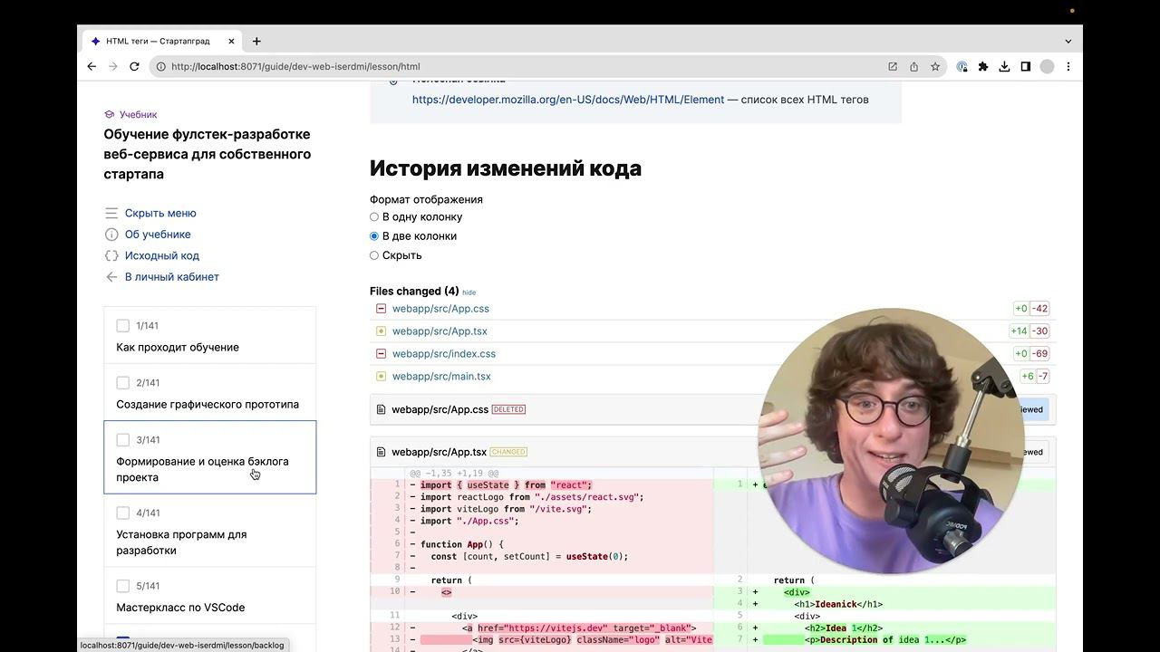Click the Об учебнике info icon
The height and width of the screenshot is (652, 1160).
[x=111, y=235]
